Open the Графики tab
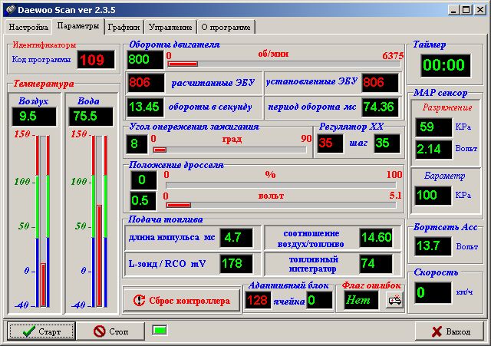 coord(124,26)
